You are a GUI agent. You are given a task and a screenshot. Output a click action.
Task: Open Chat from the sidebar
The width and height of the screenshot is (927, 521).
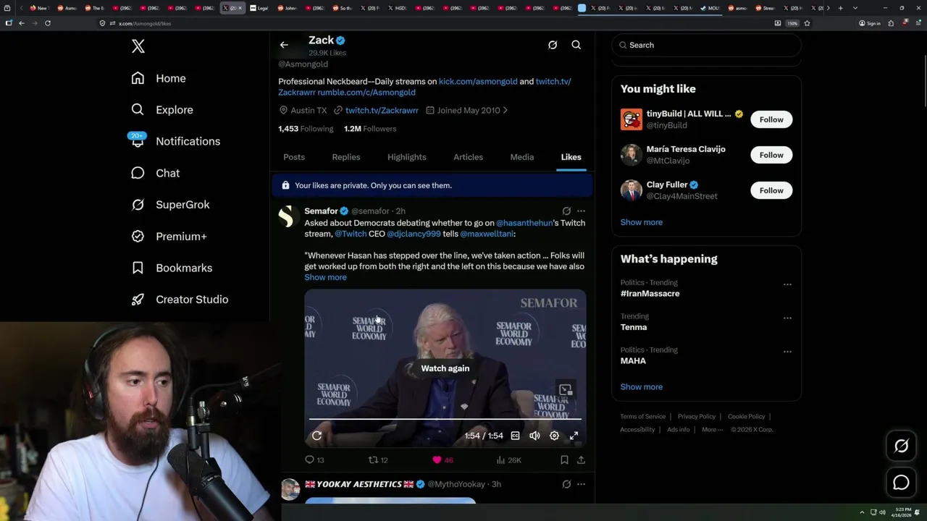[155, 173]
